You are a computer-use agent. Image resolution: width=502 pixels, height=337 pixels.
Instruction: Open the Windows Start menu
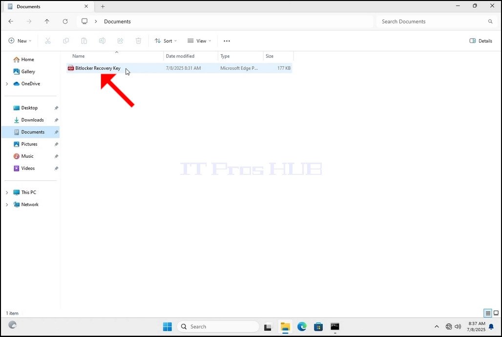point(167,326)
